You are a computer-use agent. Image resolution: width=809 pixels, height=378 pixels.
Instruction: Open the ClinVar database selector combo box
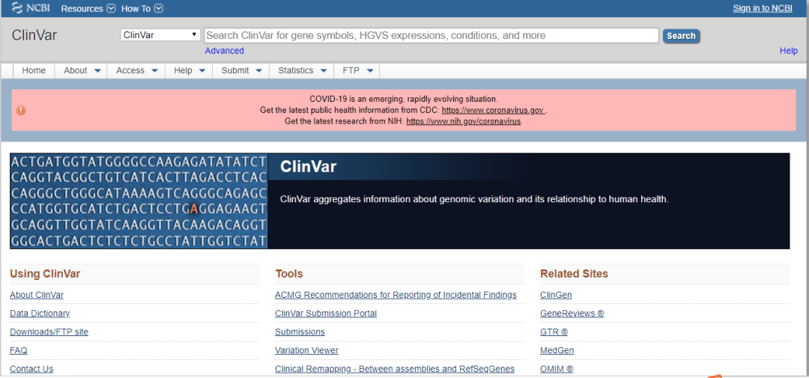160,35
